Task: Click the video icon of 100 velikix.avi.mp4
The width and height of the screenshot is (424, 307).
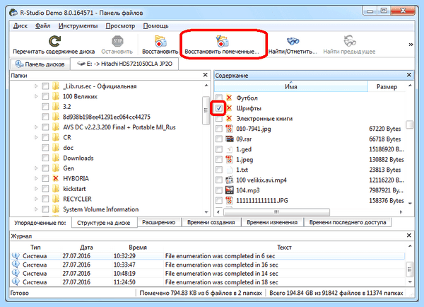Action: pyautogui.click(x=229, y=180)
